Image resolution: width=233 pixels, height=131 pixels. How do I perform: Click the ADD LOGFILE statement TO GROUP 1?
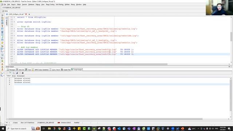(75, 49)
